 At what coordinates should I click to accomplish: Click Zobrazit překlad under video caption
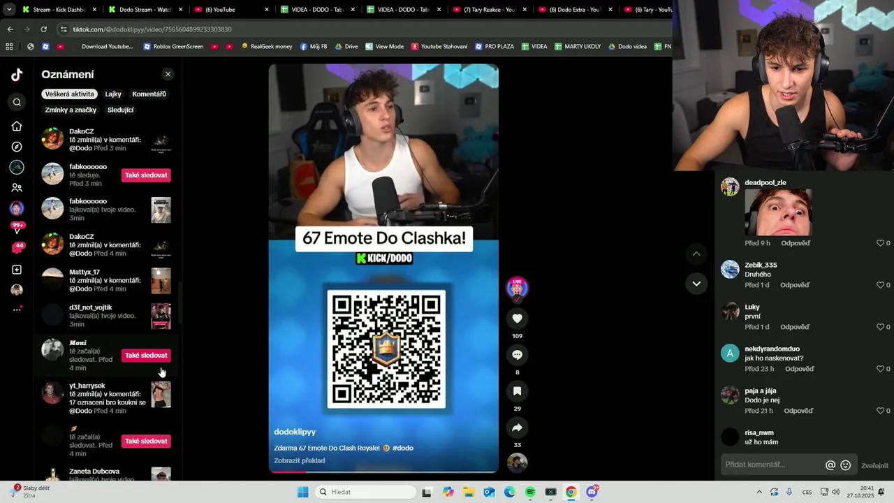[x=299, y=461]
